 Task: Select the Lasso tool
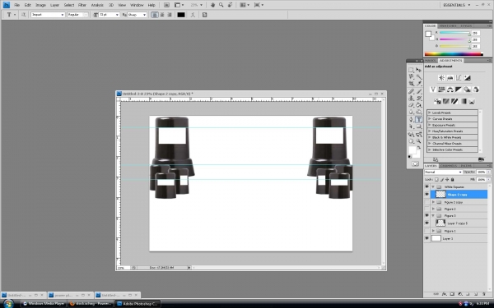[x=411, y=76]
